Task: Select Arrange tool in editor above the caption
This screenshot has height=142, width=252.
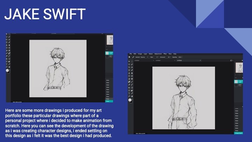Action: click(x=7, y=34)
